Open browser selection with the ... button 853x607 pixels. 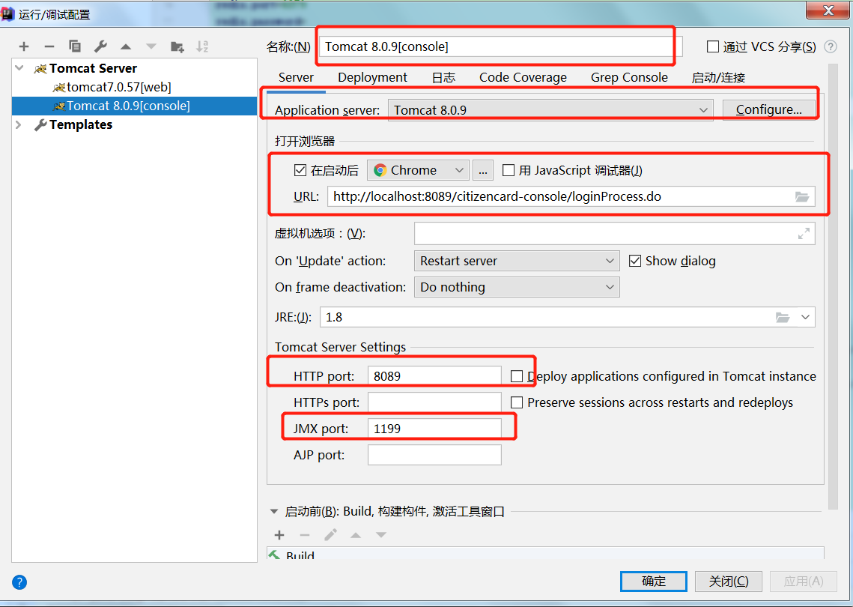[x=483, y=170]
